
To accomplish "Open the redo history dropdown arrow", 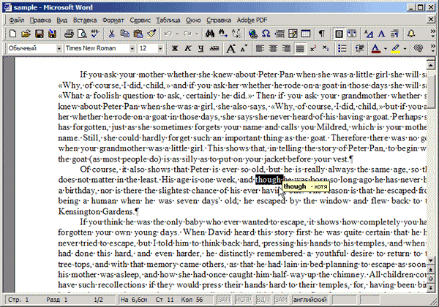I will coord(197,34).
